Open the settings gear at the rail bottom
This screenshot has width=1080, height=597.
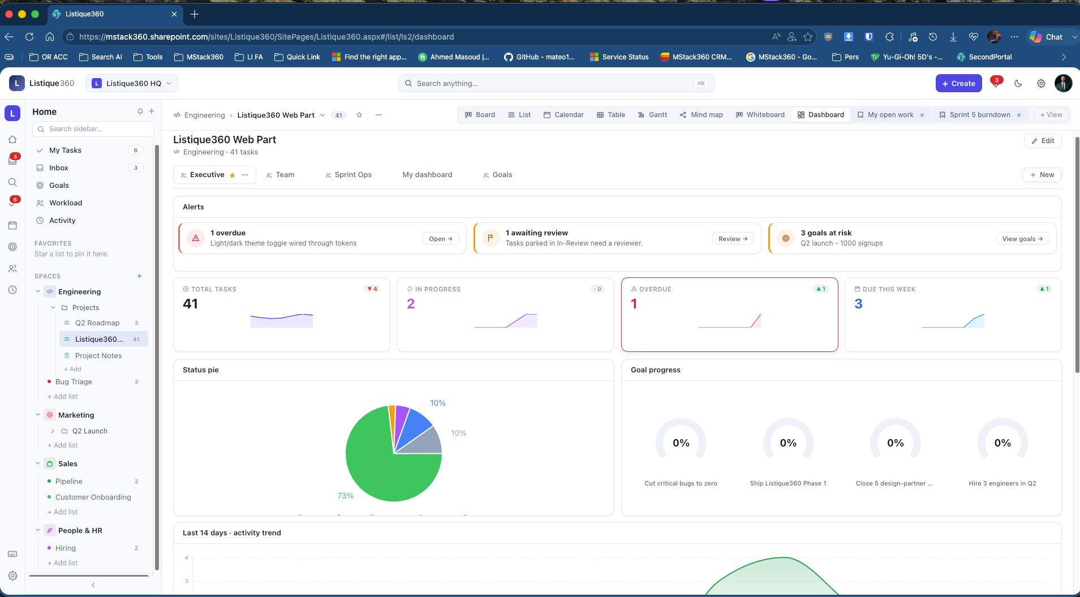pyautogui.click(x=12, y=575)
